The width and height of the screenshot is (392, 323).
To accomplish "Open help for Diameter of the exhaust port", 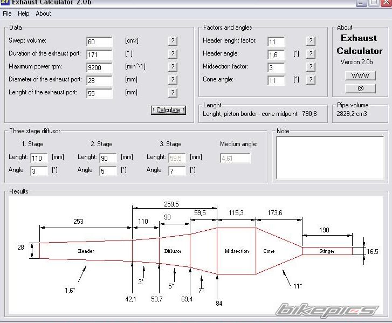I will (173, 80).
